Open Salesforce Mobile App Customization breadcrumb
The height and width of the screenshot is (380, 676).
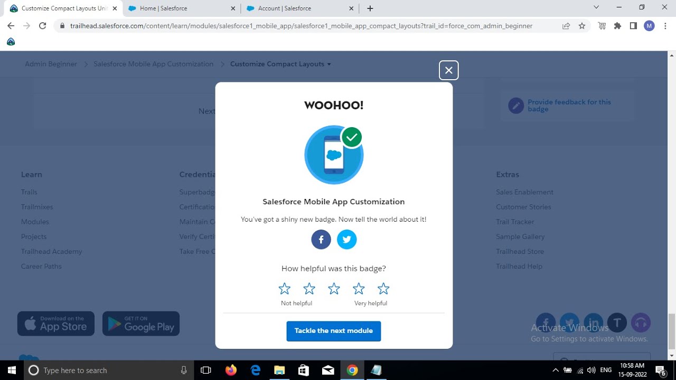coord(154,64)
